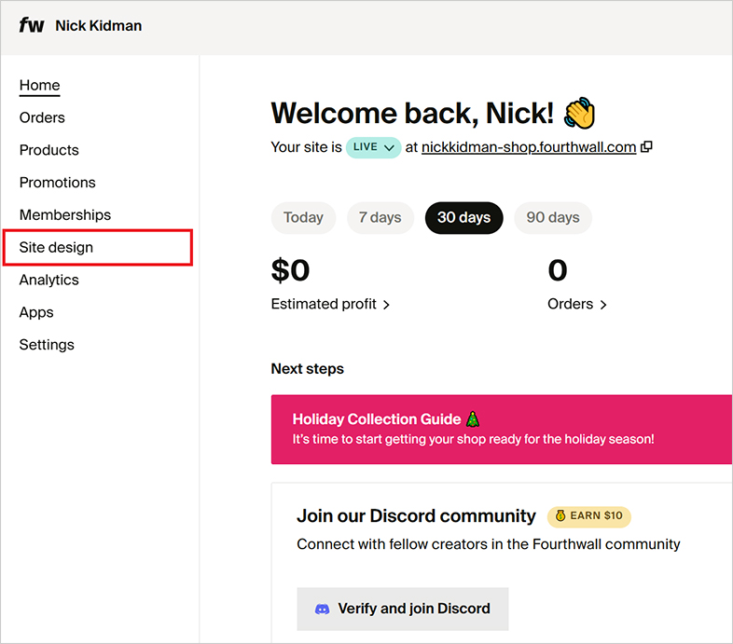Click the 0 orders count value
Image resolution: width=733 pixels, height=644 pixels.
tap(558, 270)
